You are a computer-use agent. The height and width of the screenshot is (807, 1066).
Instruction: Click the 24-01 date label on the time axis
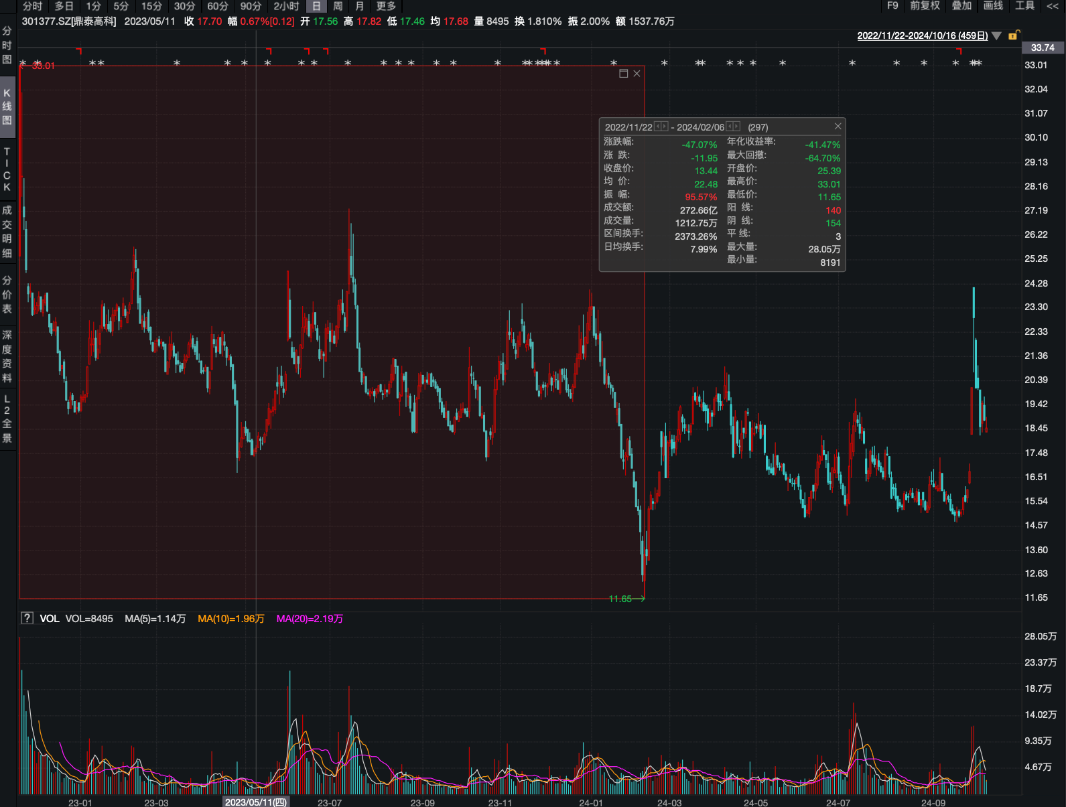pos(591,802)
